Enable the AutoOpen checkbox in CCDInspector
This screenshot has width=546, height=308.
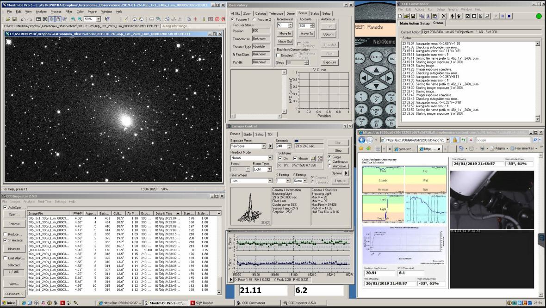pyautogui.click(x=5, y=207)
